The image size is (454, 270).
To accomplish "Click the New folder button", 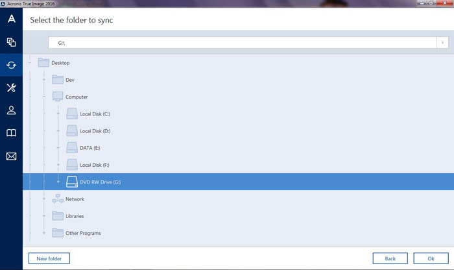I will [49, 258].
